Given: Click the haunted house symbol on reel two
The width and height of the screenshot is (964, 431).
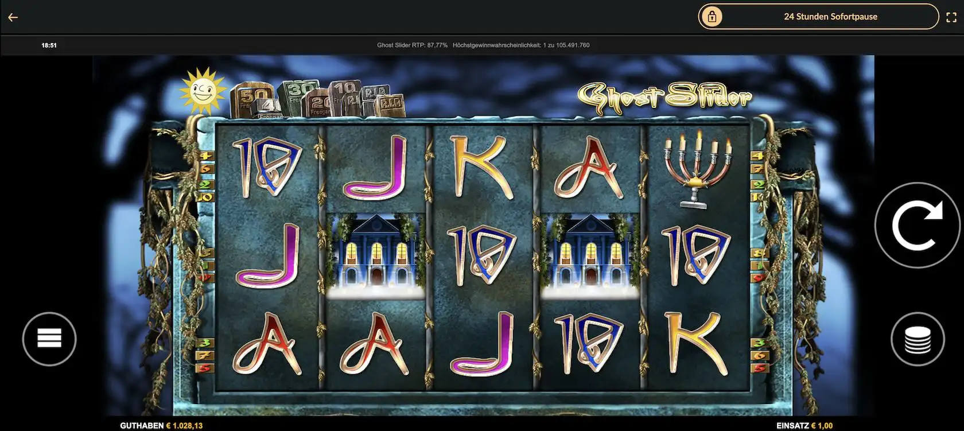Looking at the screenshot, I should point(376,255).
